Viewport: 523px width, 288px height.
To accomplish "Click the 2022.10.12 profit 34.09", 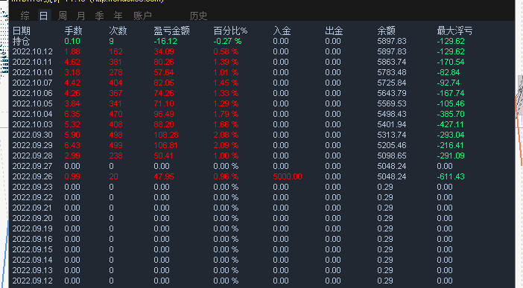I will coord(164,51).
